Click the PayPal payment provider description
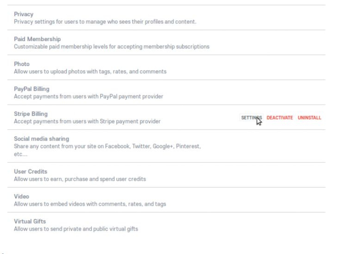This screenshot has width=339, height=254. [89, 97]
